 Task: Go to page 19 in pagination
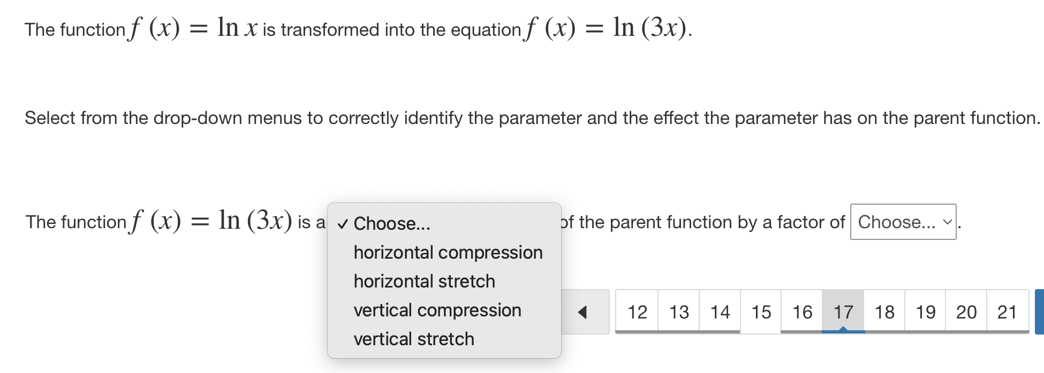pyautogui.click(x=926, y=312)
